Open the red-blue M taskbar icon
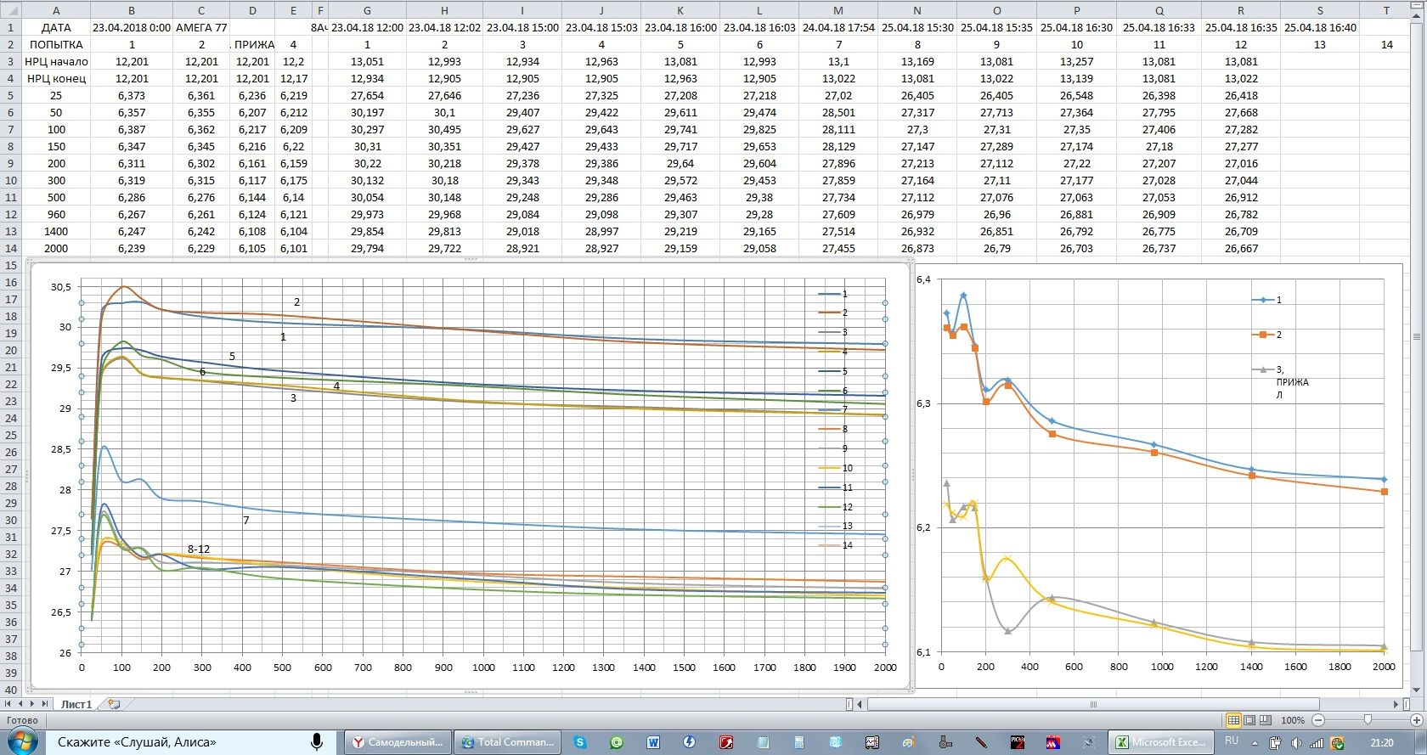Screen dimensions: 1427x755 pyautogui.click(x=1053, y=742)
